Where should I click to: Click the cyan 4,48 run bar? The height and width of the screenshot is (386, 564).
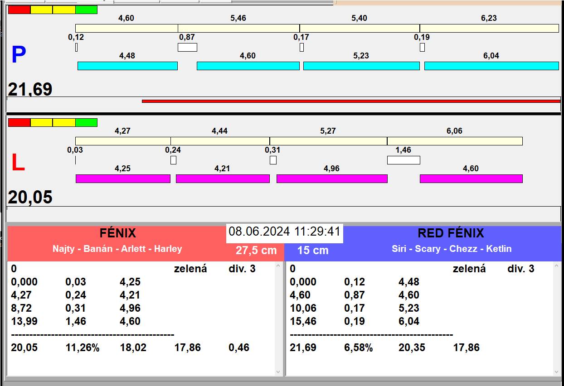pos(127,66)
